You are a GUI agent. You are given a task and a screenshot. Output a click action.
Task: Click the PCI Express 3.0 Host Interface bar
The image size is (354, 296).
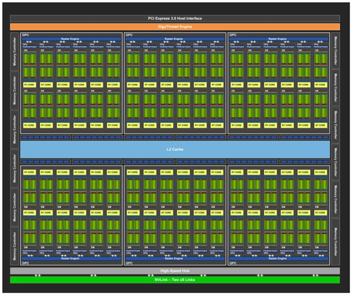(x=175, y=18)
